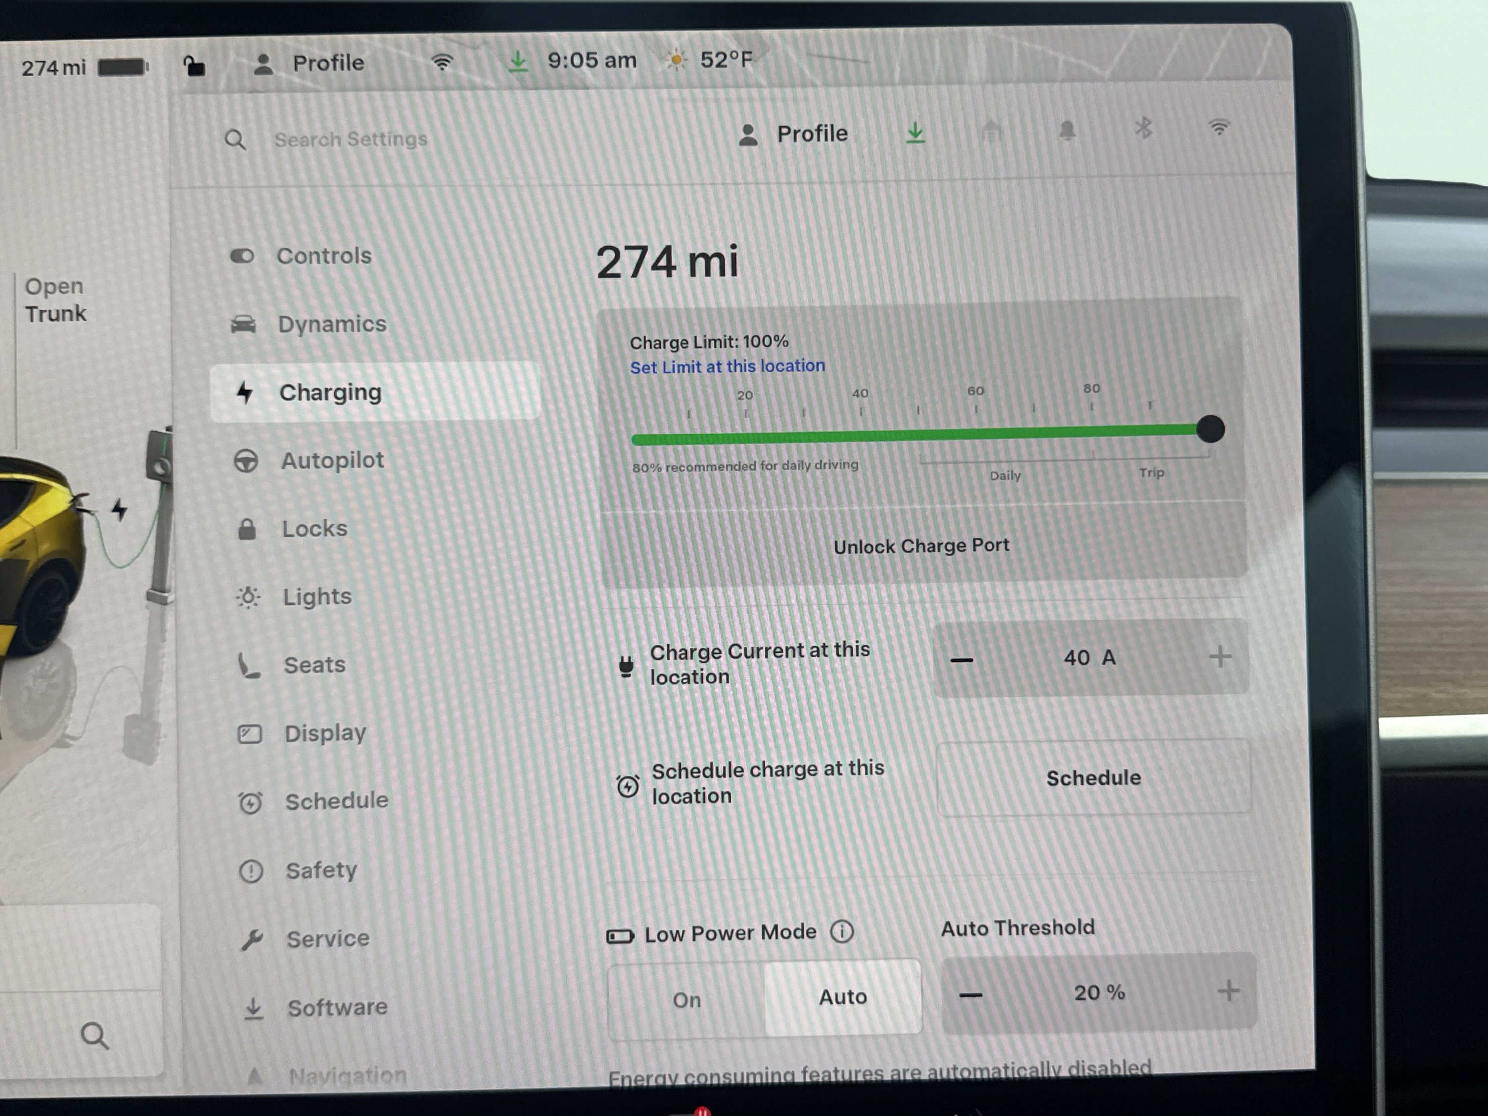The height and width of the screenshot is (1116, 1488).
Task: Open the Service settings
Action: [305, 939]
